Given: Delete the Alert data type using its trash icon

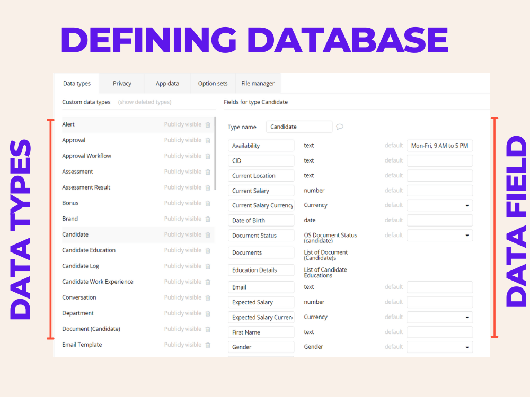Looking at the screenshot, I should tap(207, 124).
